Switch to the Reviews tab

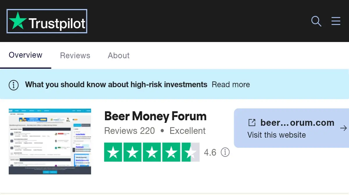pos(75,56)
